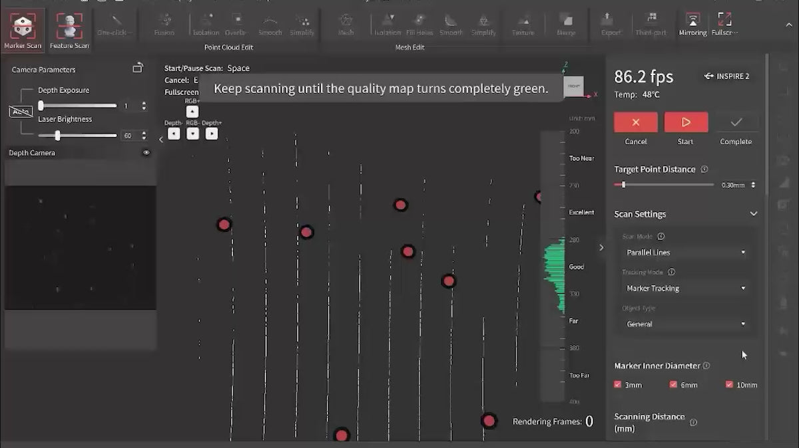Click the Laser Brightness slider handle

(58, 136)
